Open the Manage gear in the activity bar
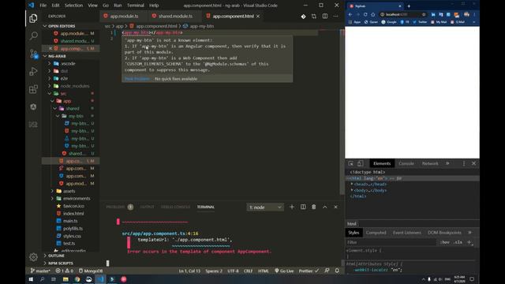505x284 pixels. 33,257
